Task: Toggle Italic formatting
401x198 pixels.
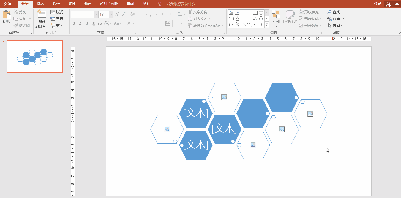Action: (x=80, y=23)
